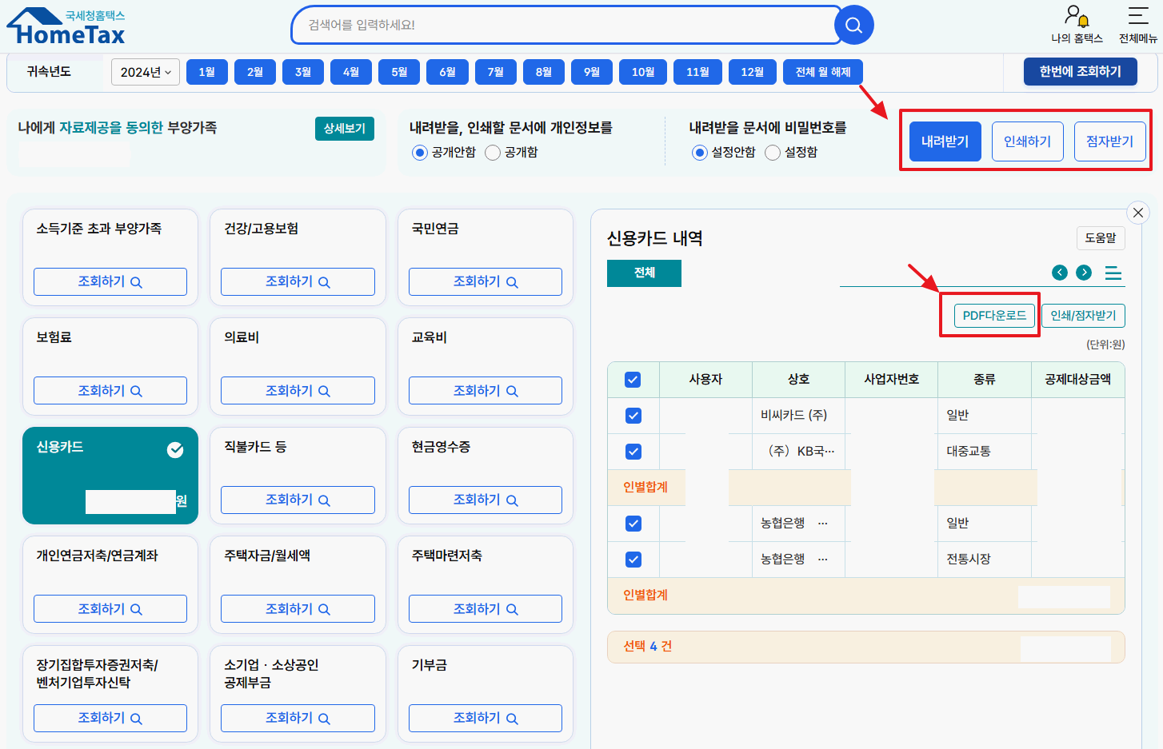Click the 전체 tab in 신용카드 내역
Screen dimensions: 1163x749
tap(644, 273)
